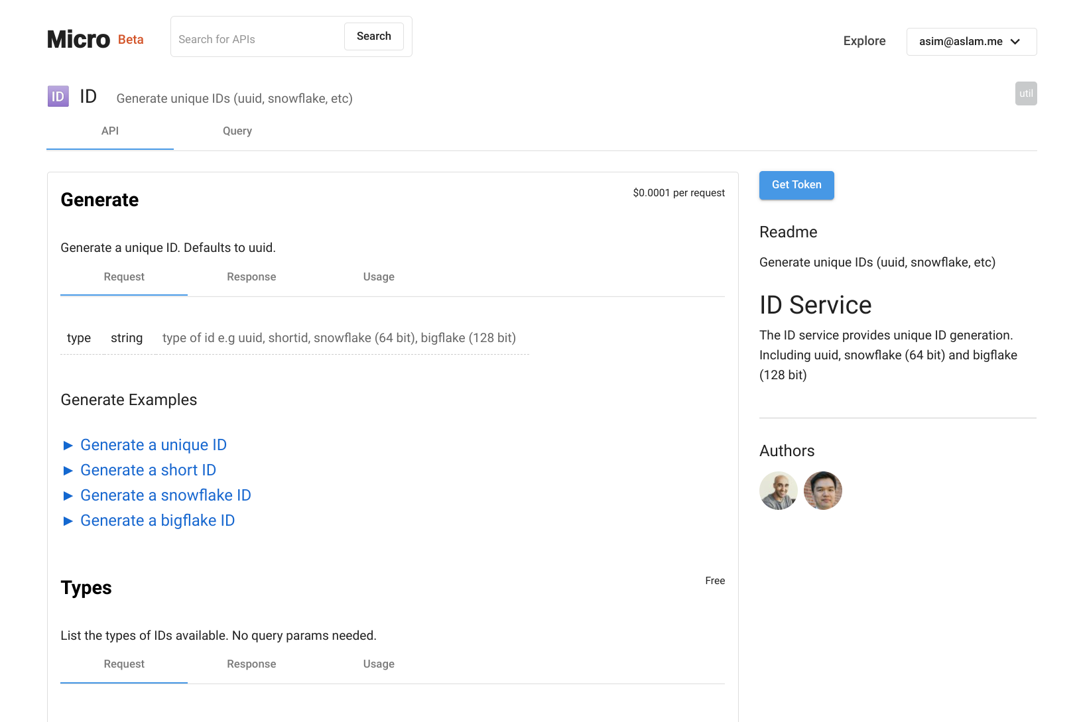Click the second author avatar
The width and height of the screenshot is (1079, 722).
[x=823, y=491]
